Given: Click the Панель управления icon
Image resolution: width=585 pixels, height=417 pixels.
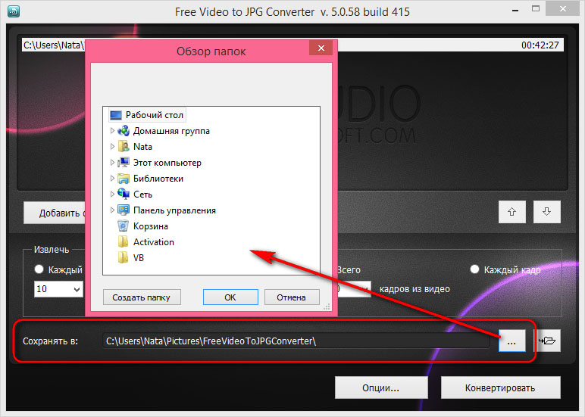Looking at the screenshot, I should click(x=124, y=210).
